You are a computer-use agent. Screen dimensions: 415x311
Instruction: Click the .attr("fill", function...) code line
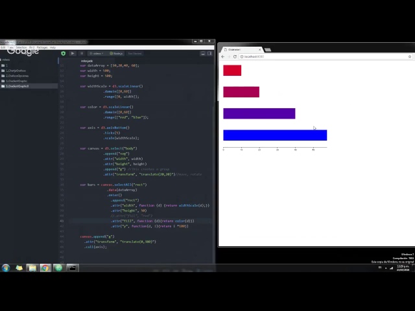point(152,221)
